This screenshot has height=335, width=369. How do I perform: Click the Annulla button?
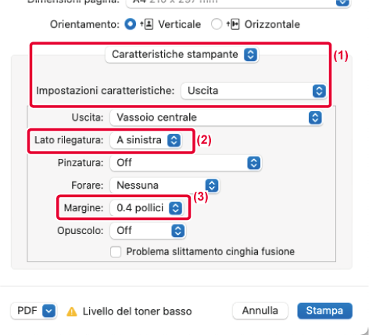(260, 311)
